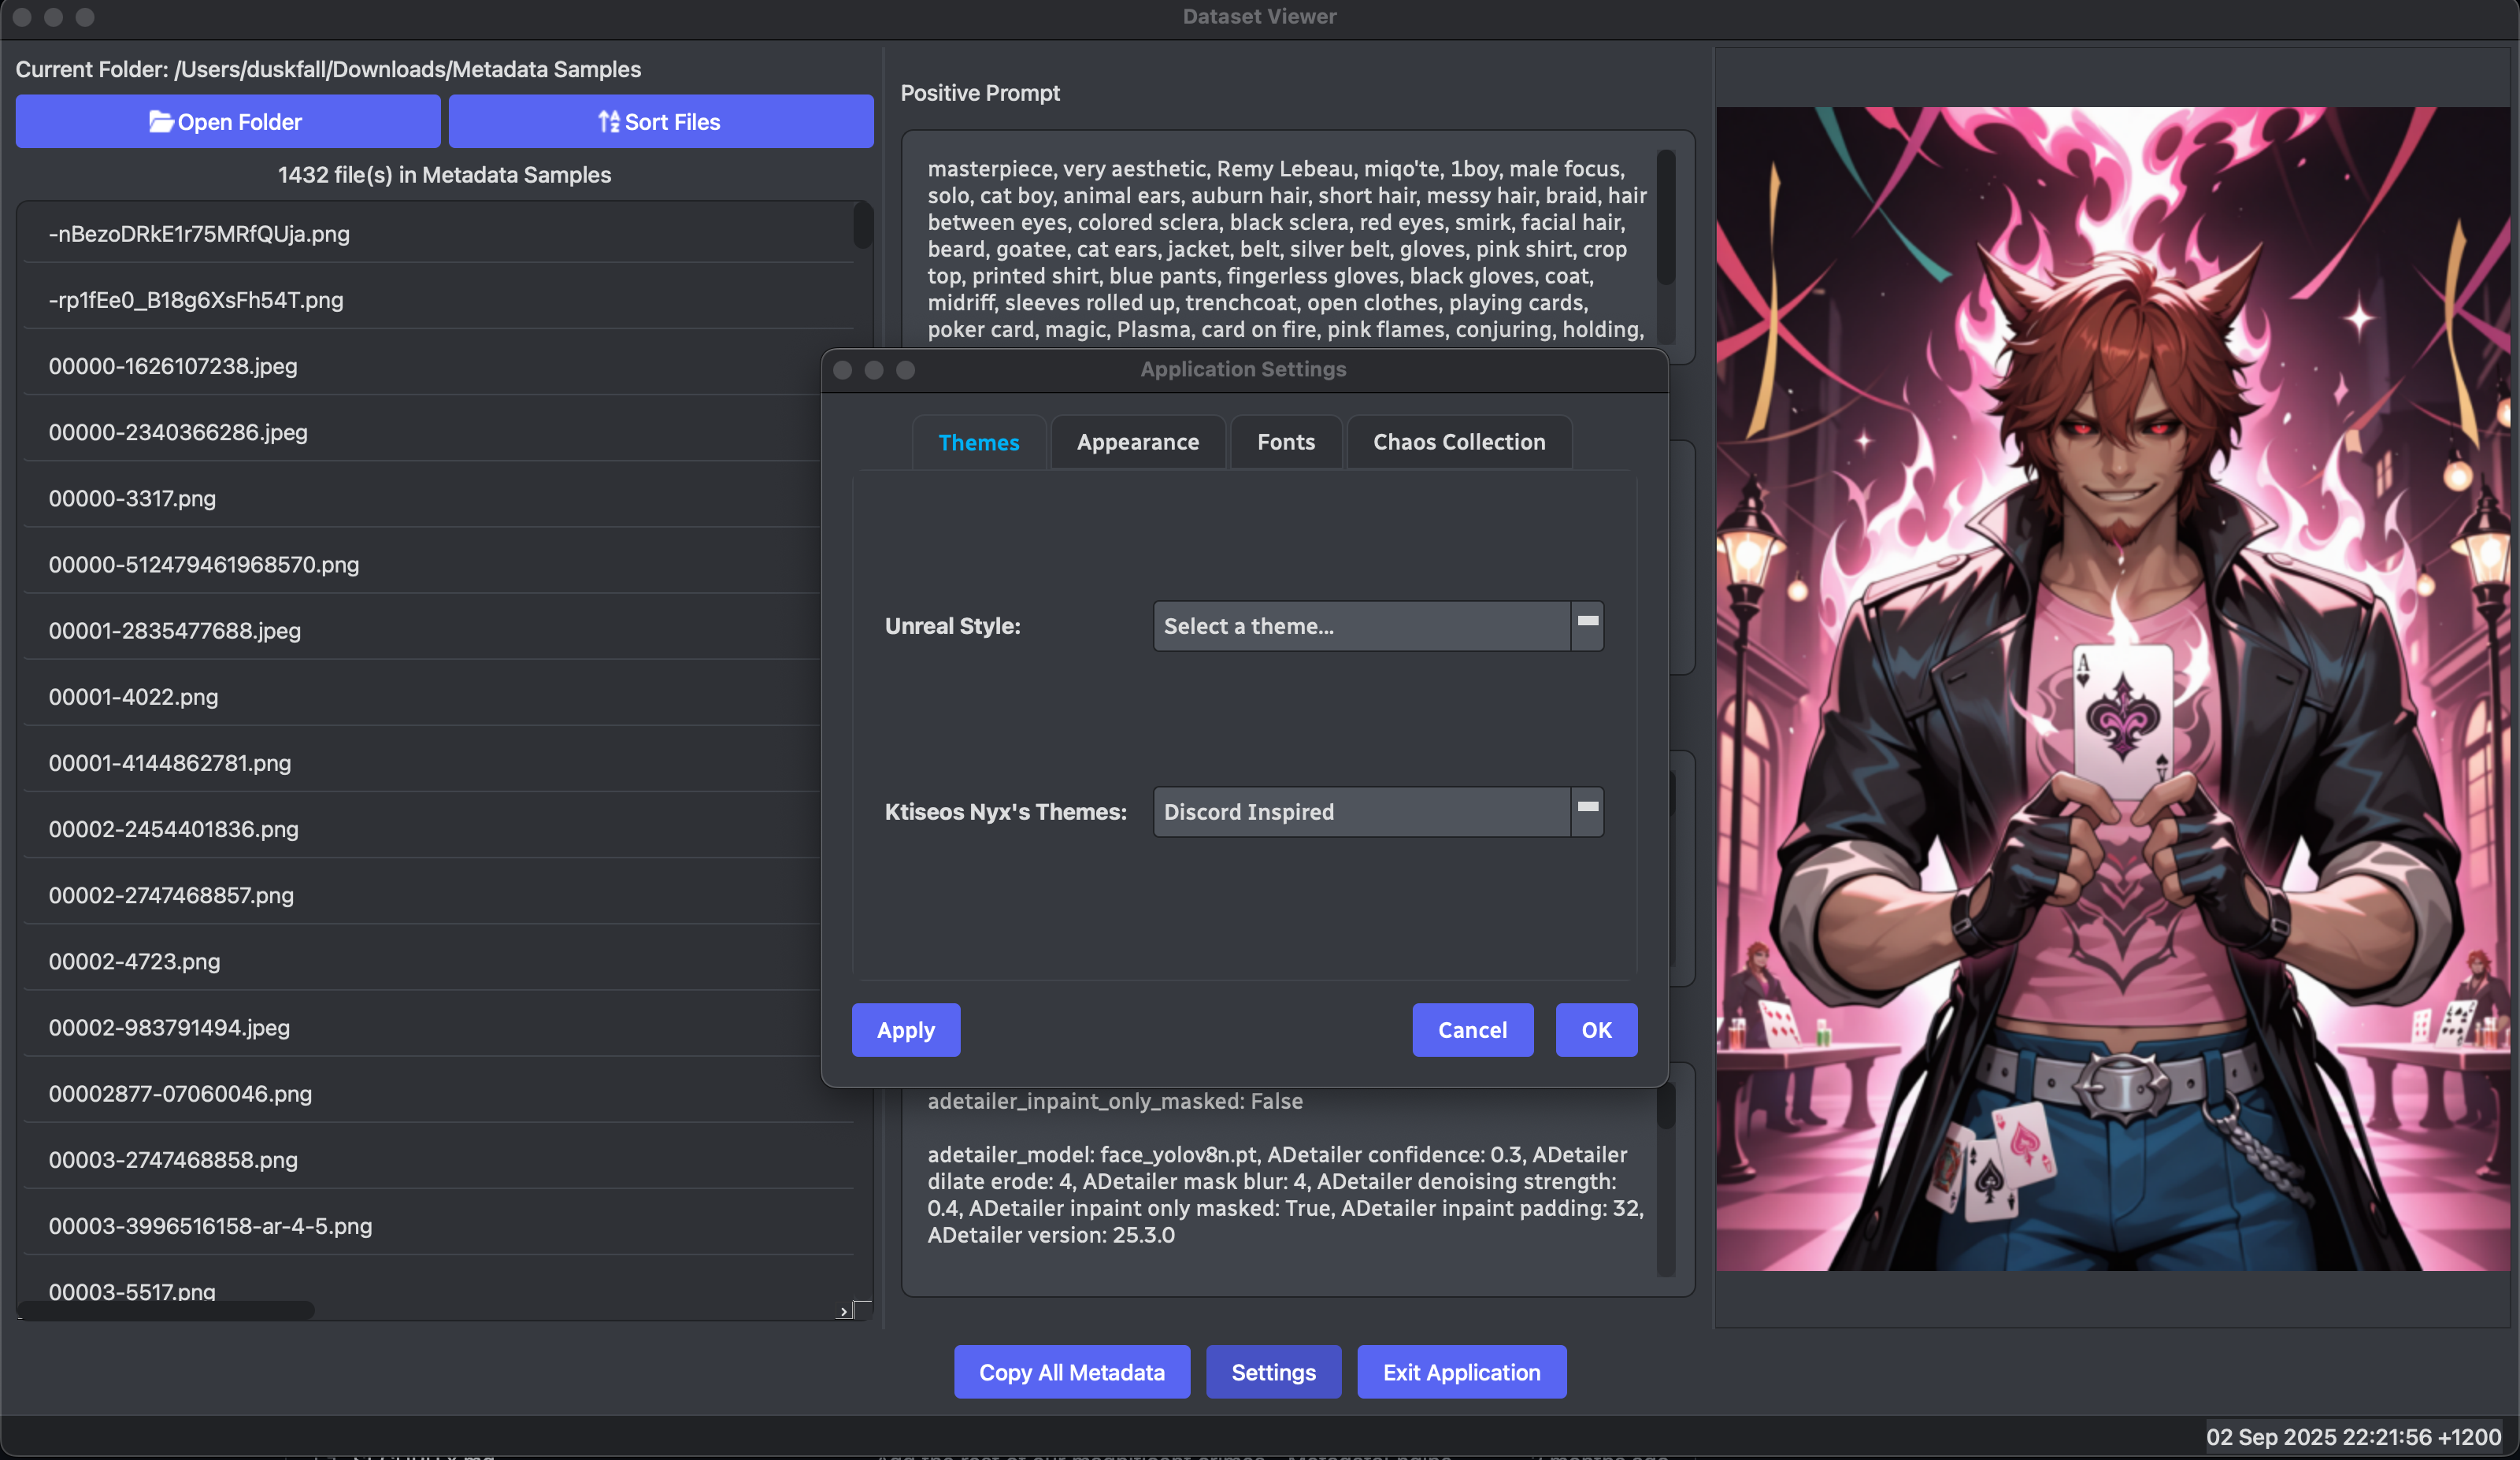Screen dimensions: 2520x1460
Task: Click the file list right scroll arrow
Action: [x=843, y=1311]
